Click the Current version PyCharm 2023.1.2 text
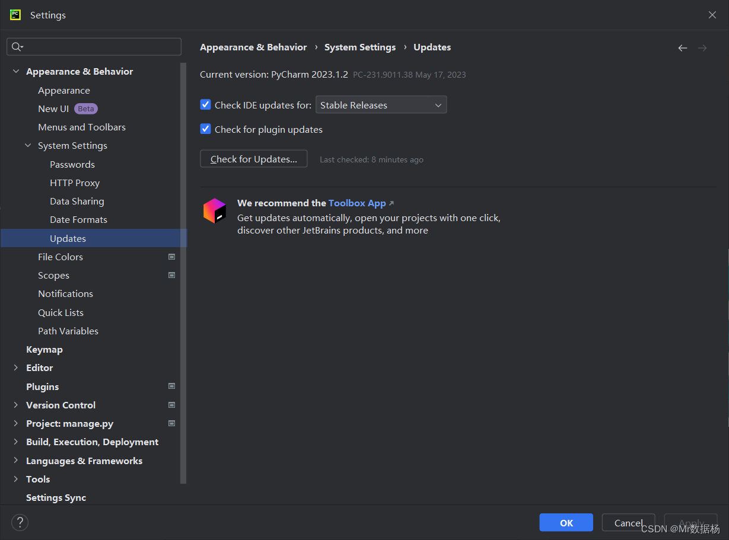Image resolution: width=729 pixels, height=540 pixels. click(274, 75)
